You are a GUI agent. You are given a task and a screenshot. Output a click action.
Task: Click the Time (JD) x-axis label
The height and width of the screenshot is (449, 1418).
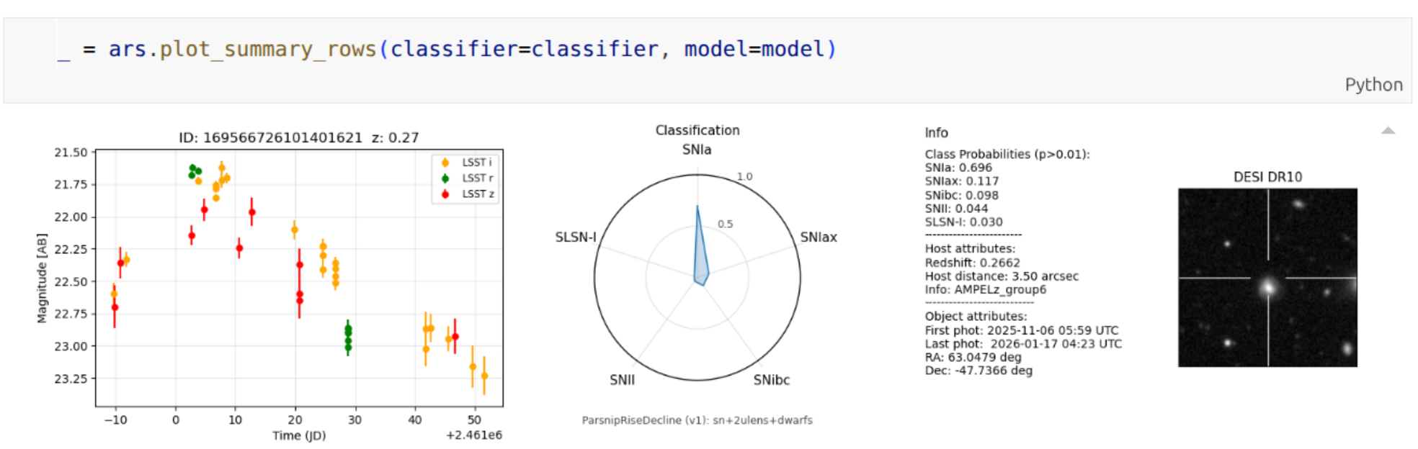pyautogui.click(x=299, y=435)
